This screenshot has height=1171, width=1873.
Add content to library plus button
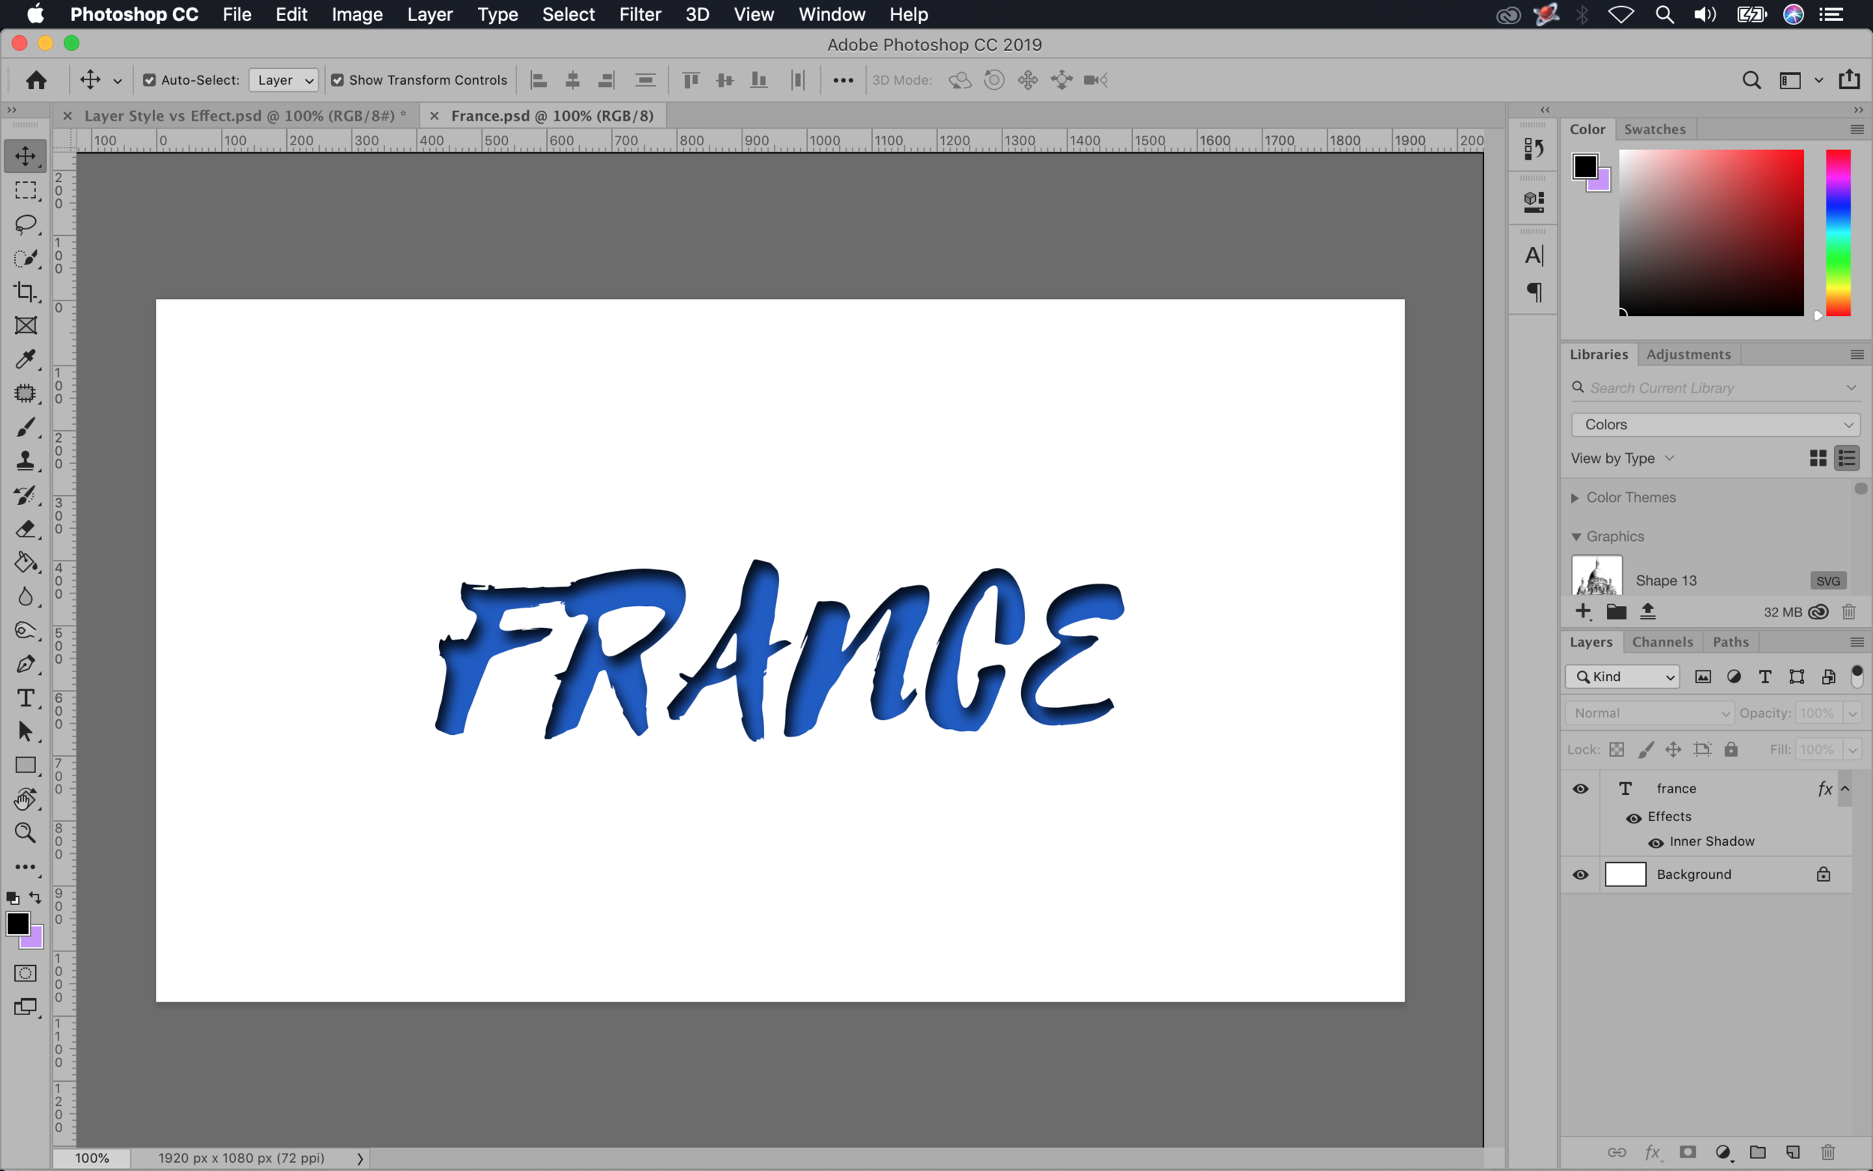[x=1582, y=612]
